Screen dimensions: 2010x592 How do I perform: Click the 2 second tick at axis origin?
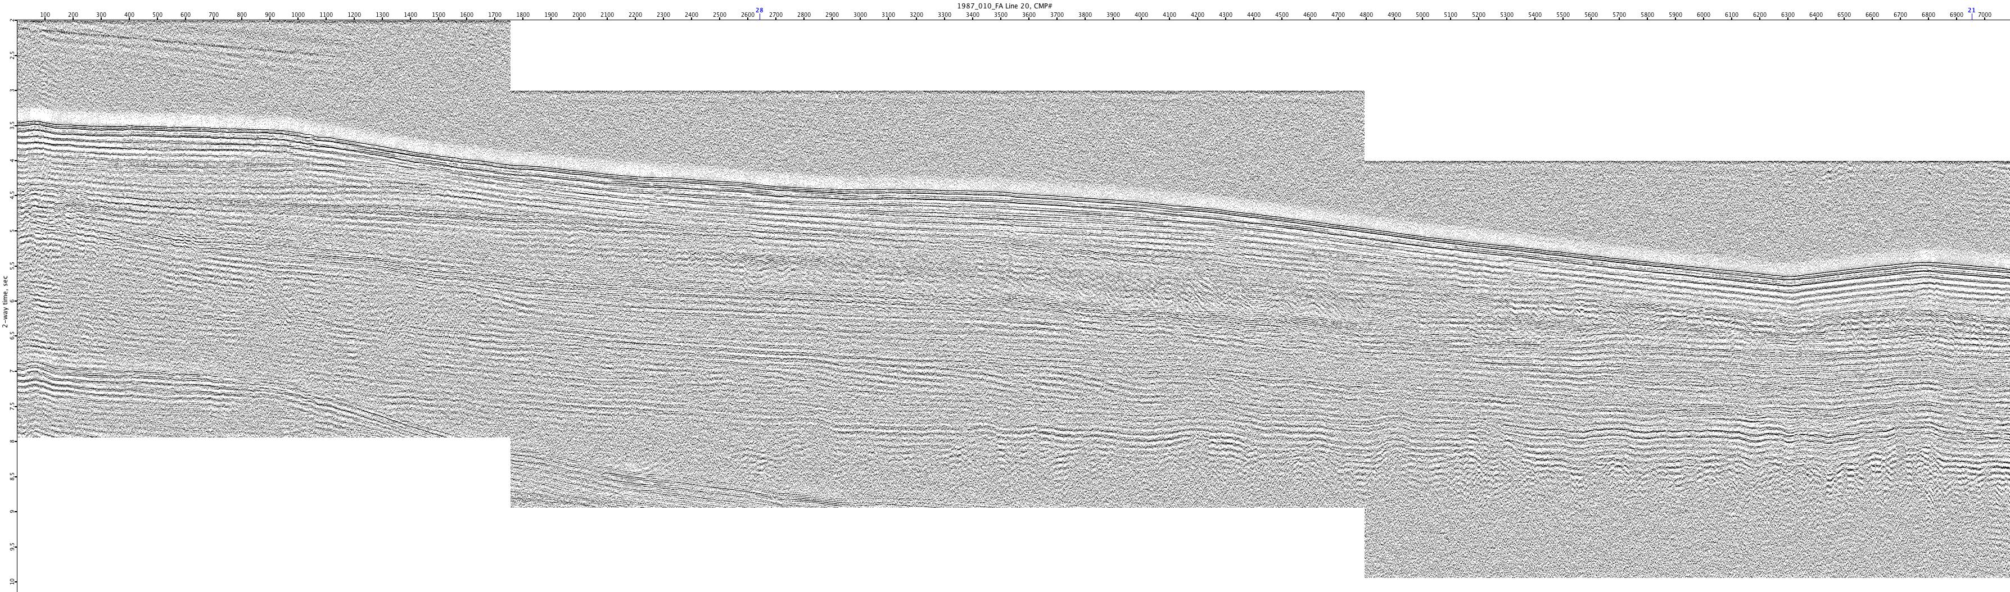[x=12, y=21]
